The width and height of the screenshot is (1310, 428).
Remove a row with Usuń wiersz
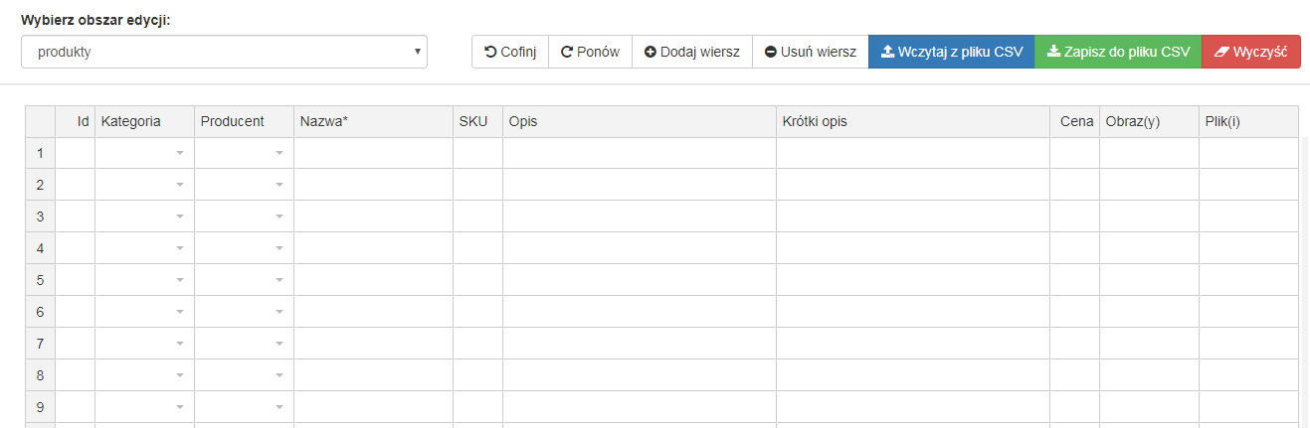pos(811,52)
